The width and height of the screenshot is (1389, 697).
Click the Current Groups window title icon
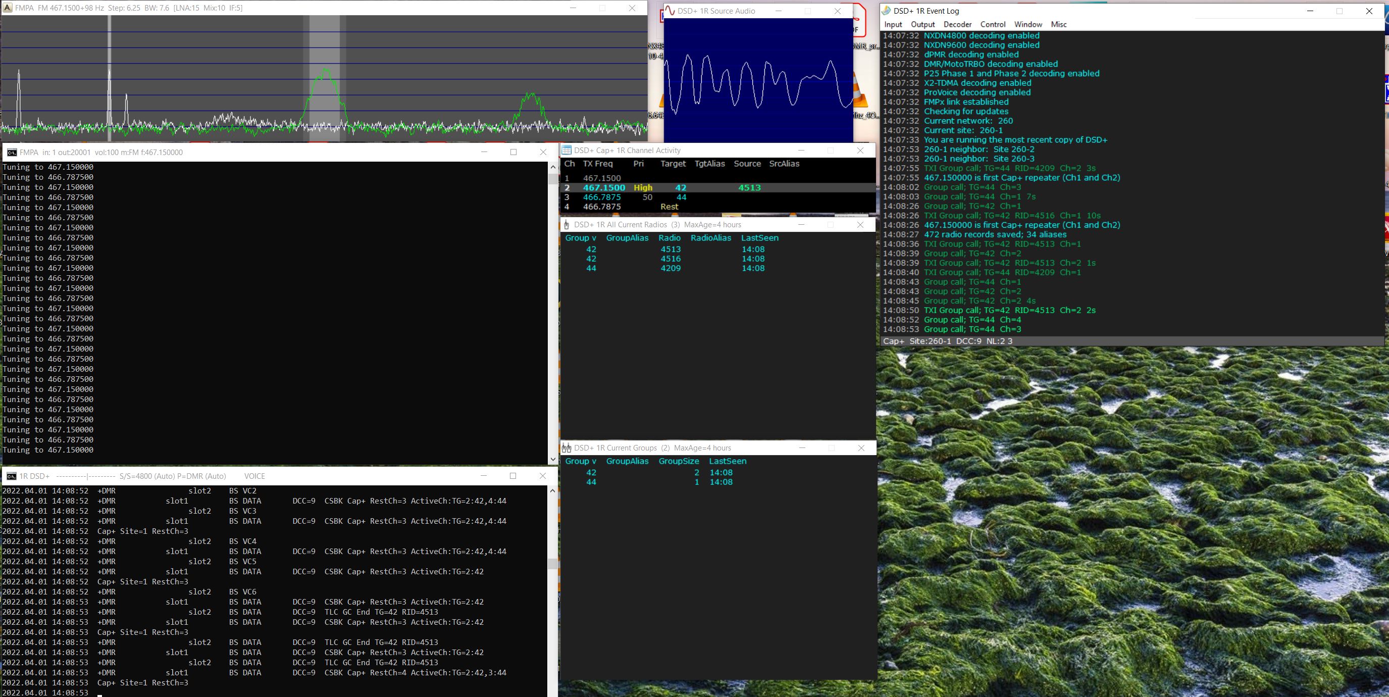[567, 448]
